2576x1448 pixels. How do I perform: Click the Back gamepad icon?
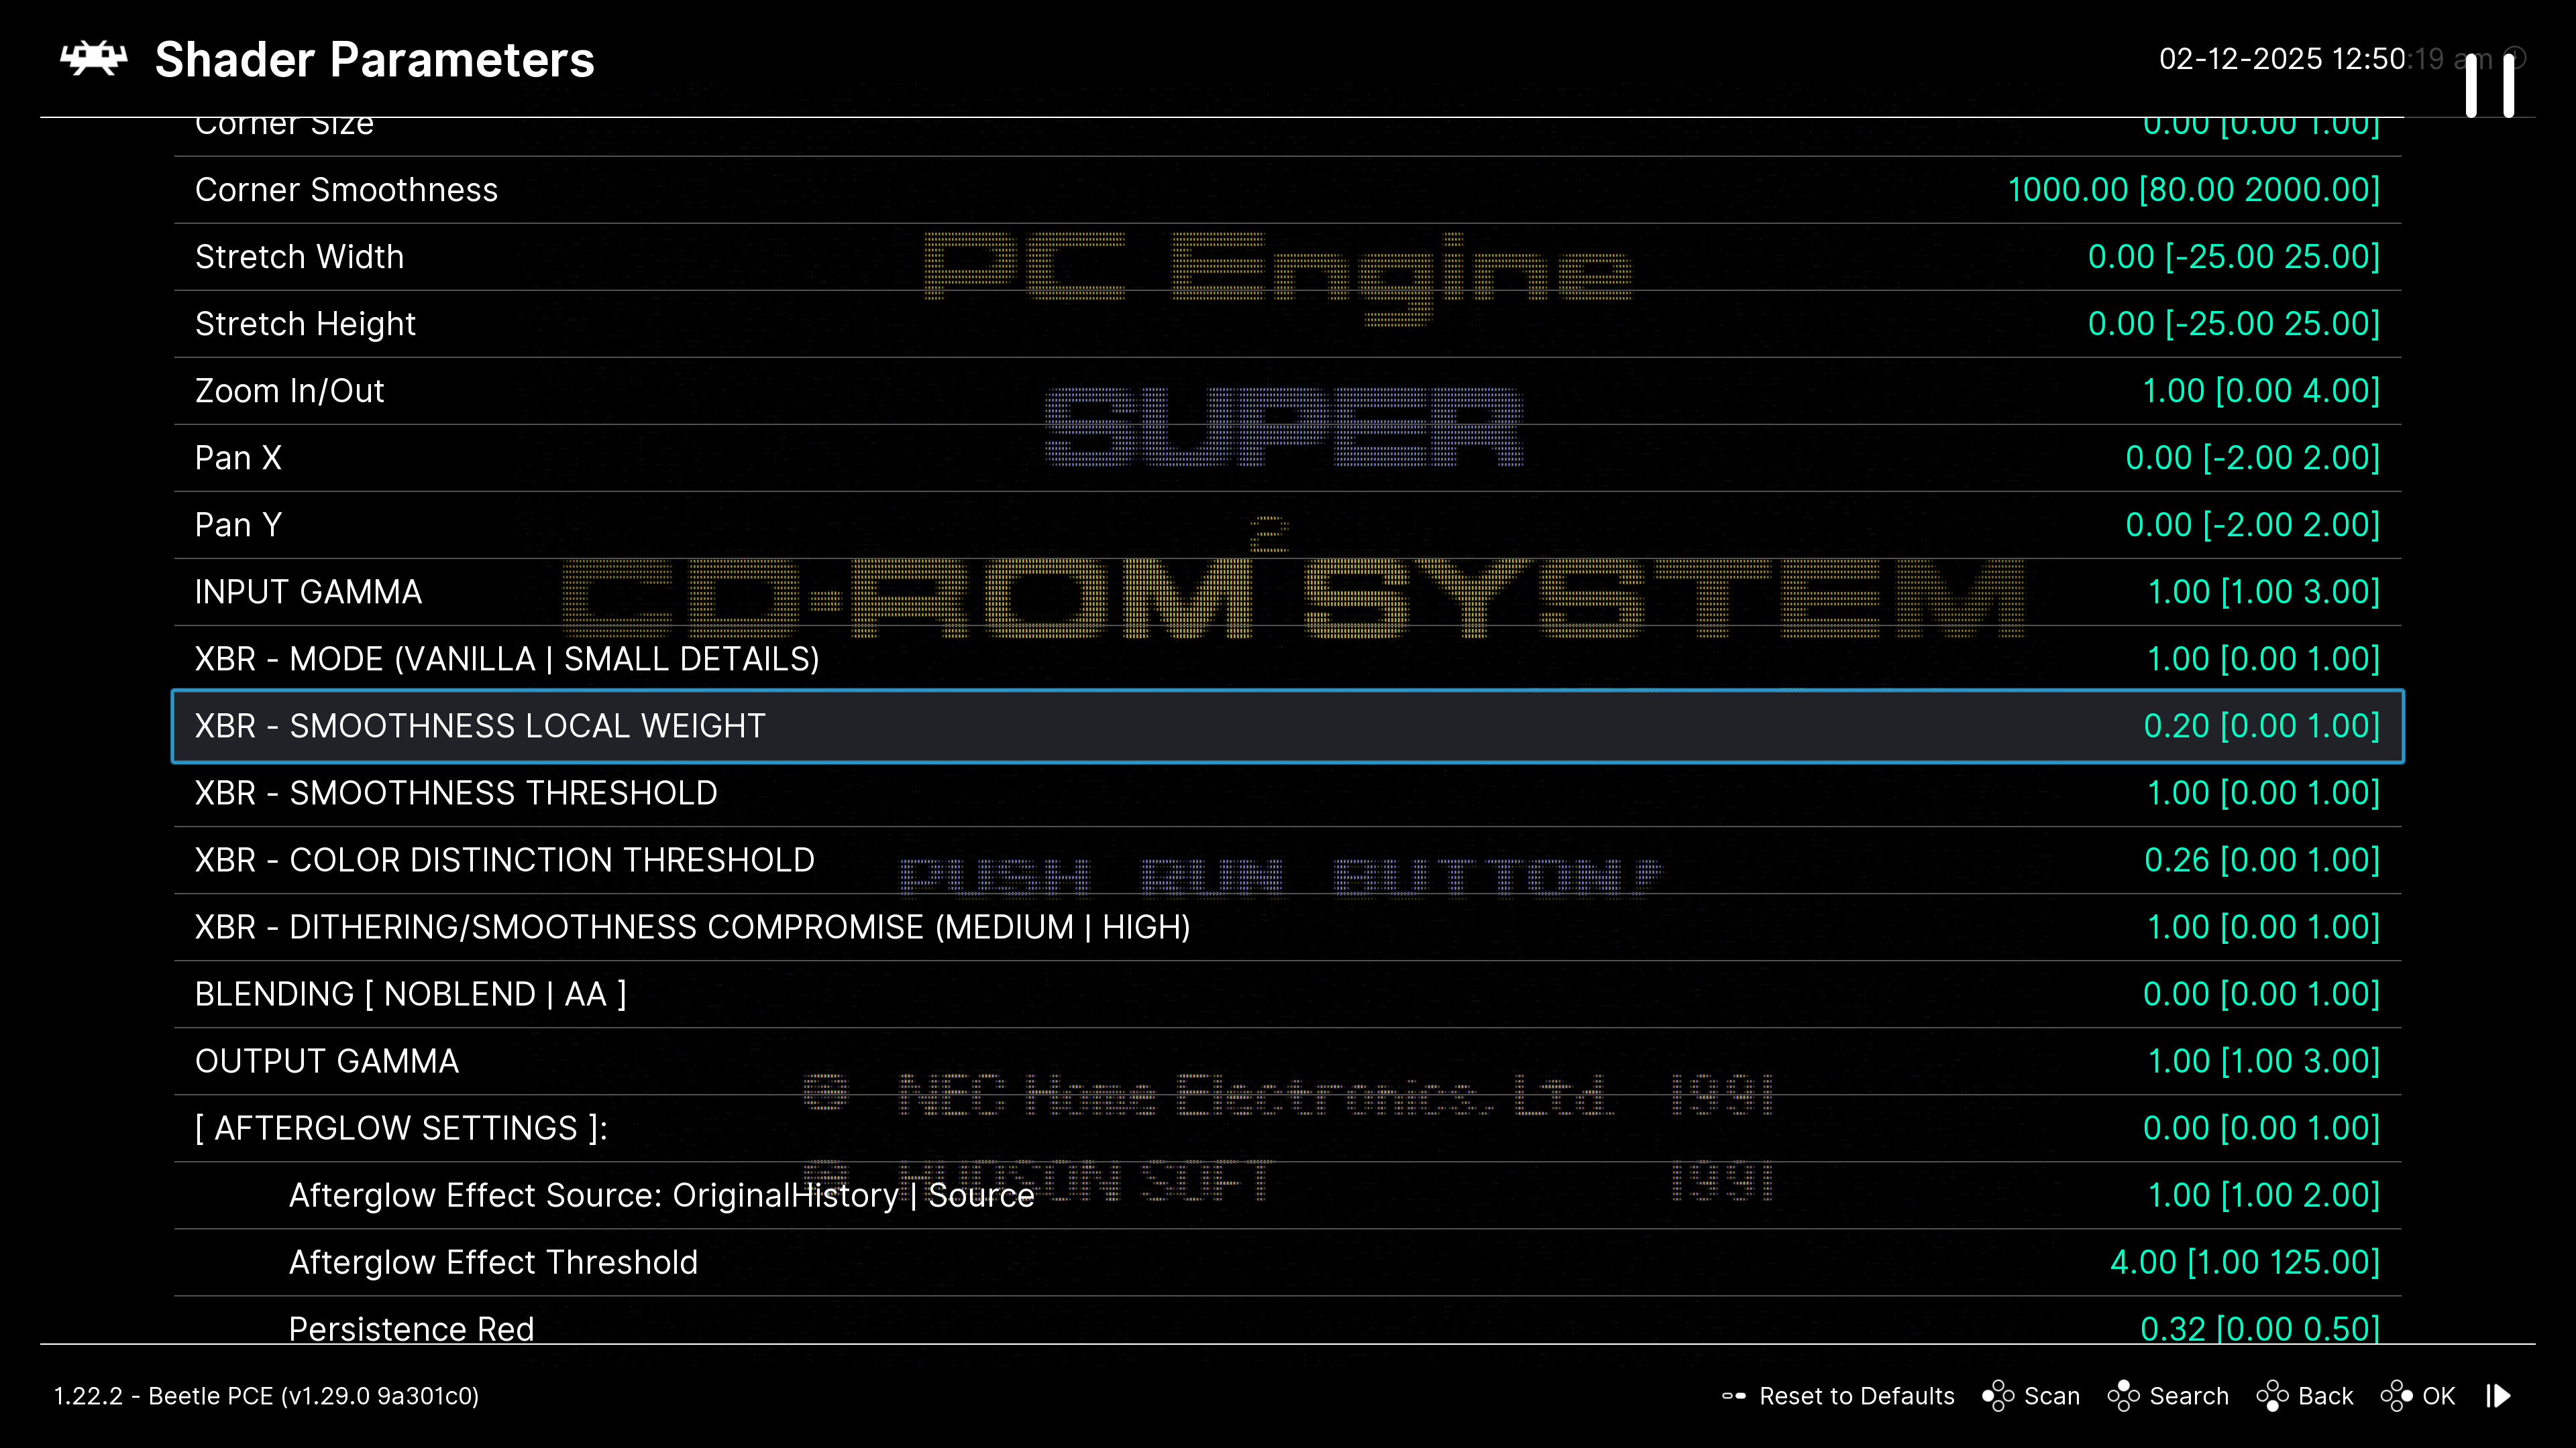tap(2272, 1396)
